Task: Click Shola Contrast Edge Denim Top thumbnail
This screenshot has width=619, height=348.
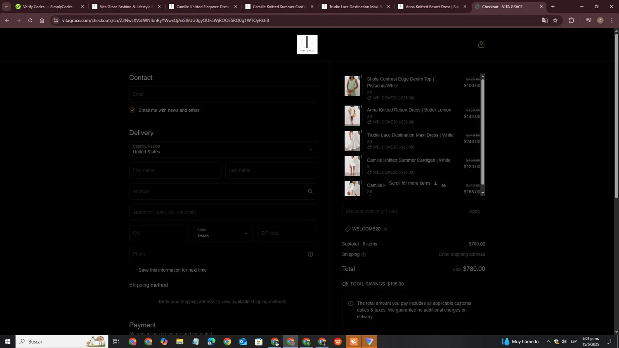Action: click(352, 86)
